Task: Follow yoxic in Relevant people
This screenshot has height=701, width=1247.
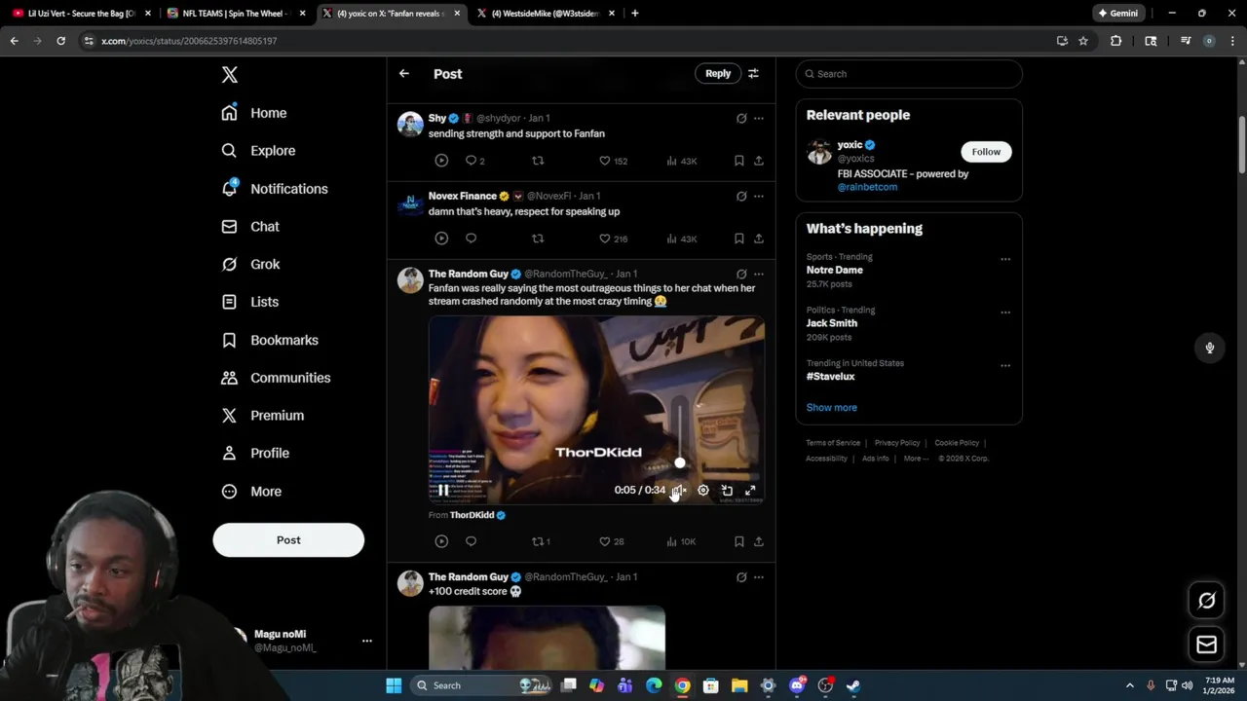Action: pyautogui.click(x=986, y=152)
